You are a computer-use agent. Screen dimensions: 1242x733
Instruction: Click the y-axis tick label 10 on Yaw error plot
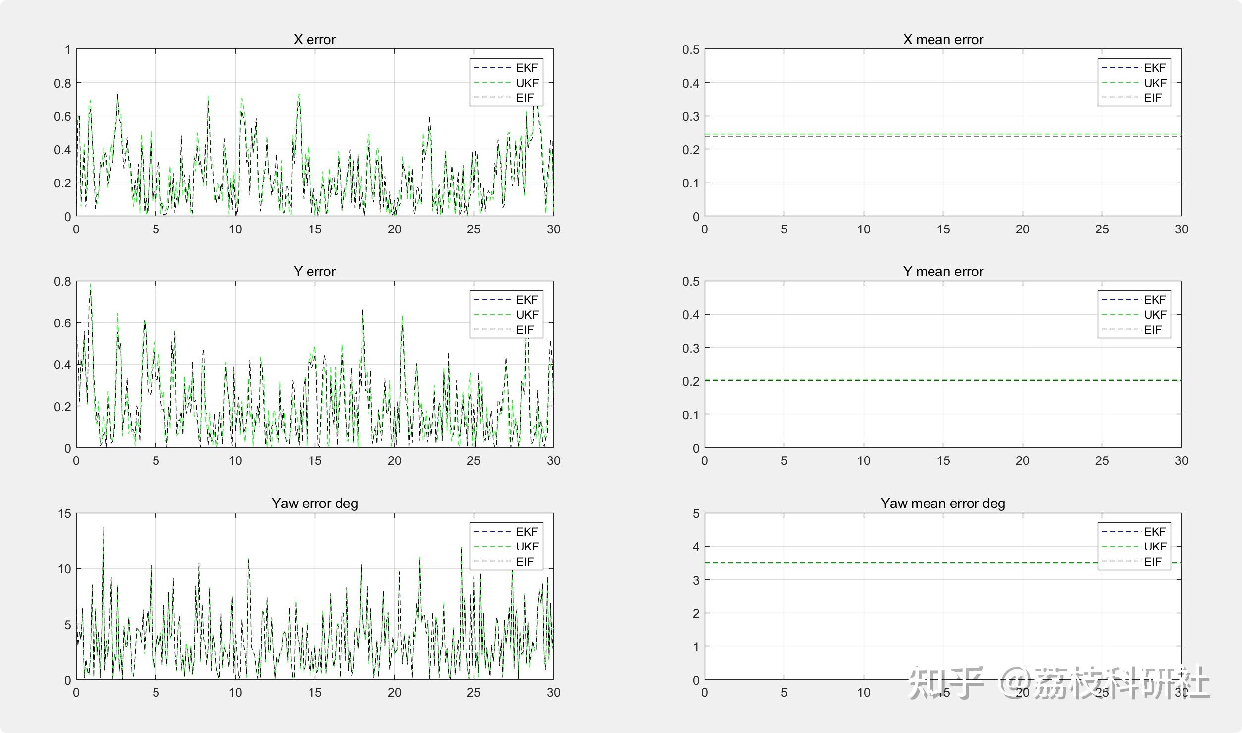[x=64, y=569]
